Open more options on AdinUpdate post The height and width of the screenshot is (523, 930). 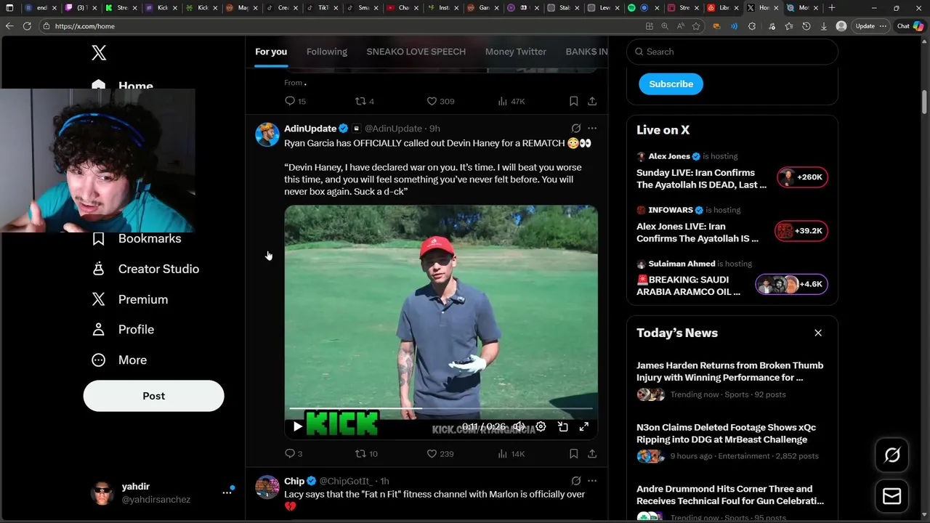592,129
